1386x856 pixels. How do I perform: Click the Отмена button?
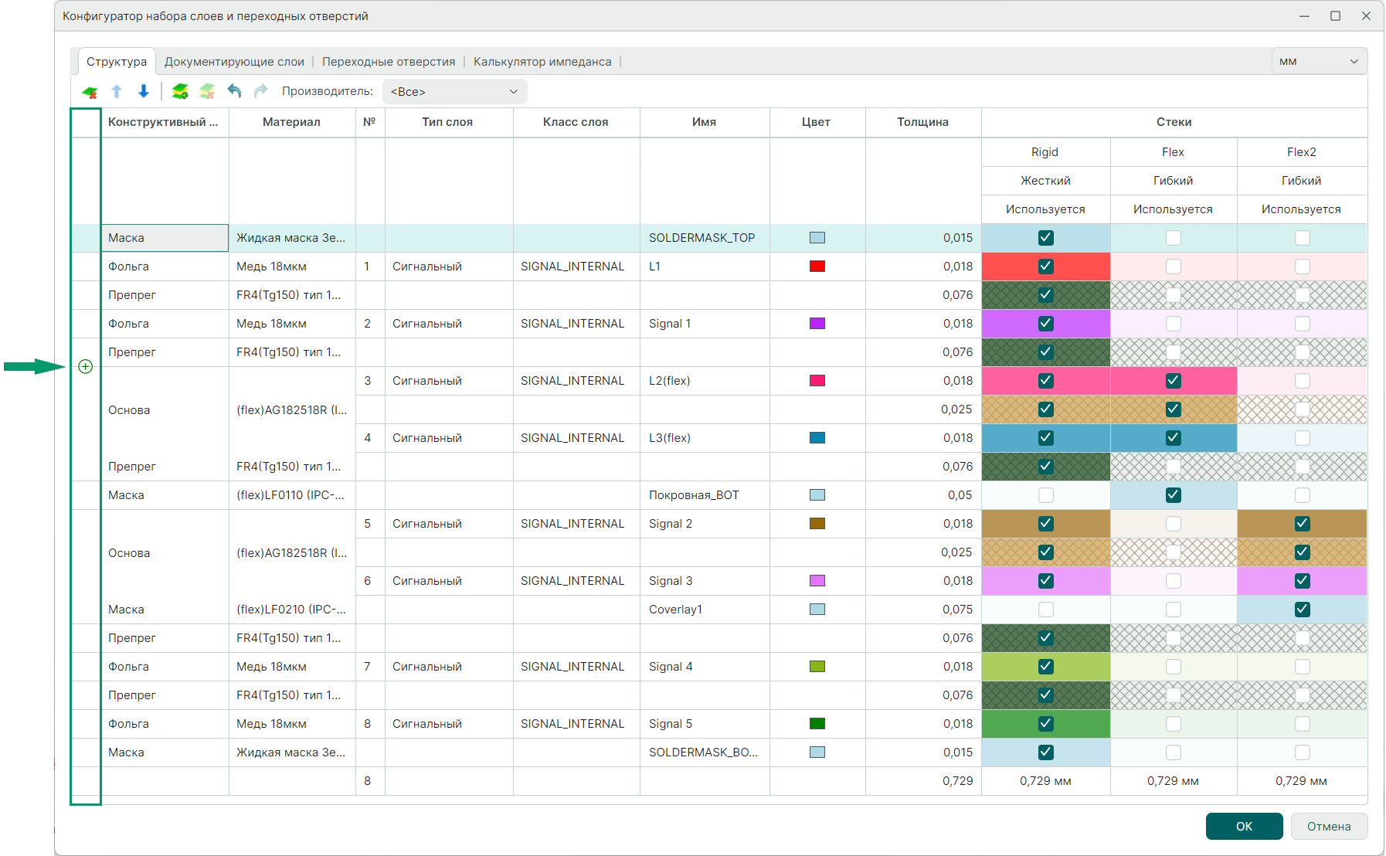click(1328, 827)
